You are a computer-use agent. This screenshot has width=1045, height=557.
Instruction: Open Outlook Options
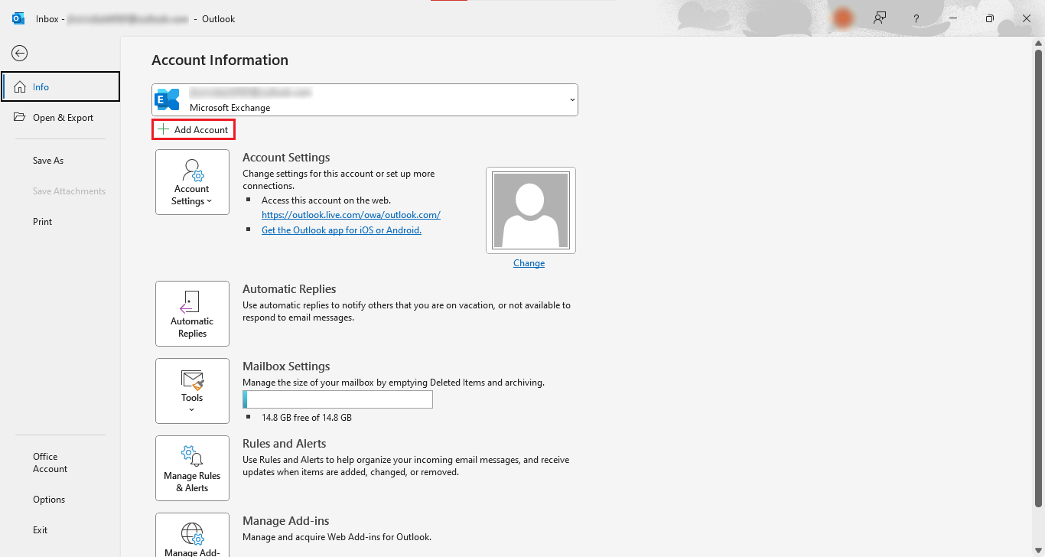pos(49,500)
